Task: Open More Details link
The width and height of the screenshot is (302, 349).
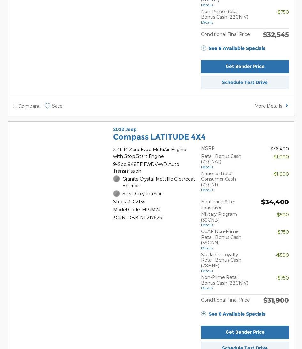Action: 268,106
